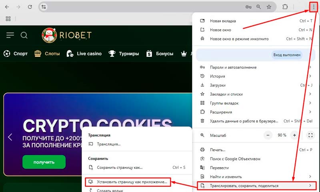Viewport: 320px width, 192px height.
Task: Click the zoom magnifier icon in address bar
Action: click(258, 7)
